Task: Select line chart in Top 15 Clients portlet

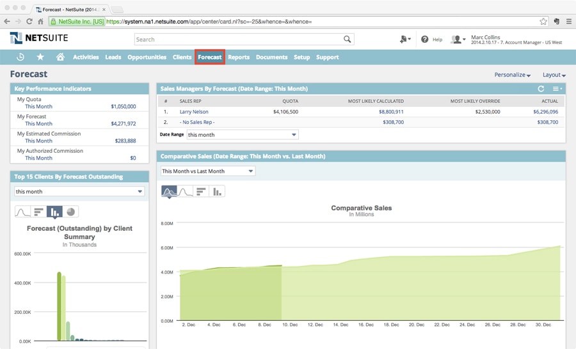Action: [x=22, y=212]
